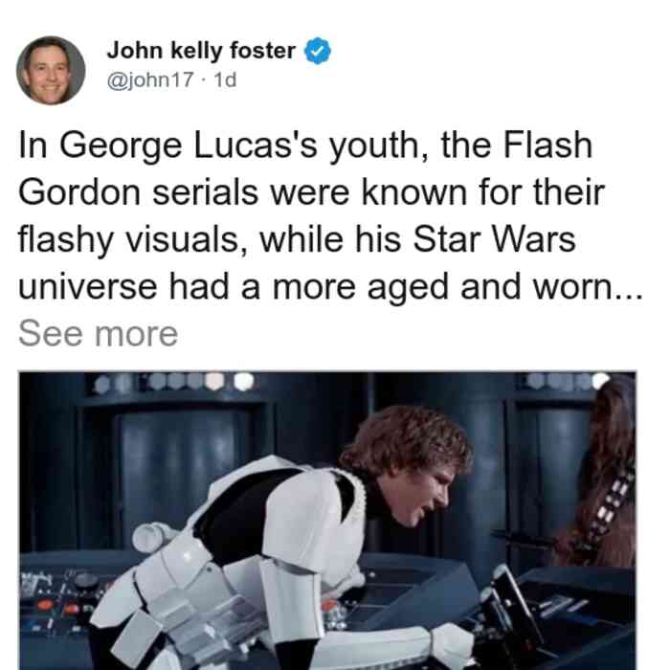Image resolution: width=670 pixels, height=670 pixels.
Task: Open the 1d post timestamp
Action: (x=225, y=79)
